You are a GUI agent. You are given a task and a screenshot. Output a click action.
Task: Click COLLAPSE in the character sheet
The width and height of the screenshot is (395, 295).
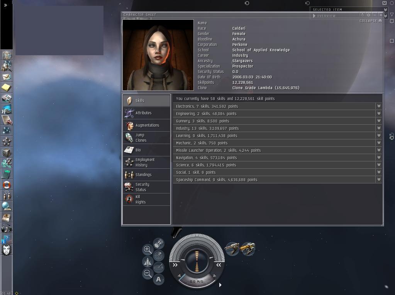(371, 21)
